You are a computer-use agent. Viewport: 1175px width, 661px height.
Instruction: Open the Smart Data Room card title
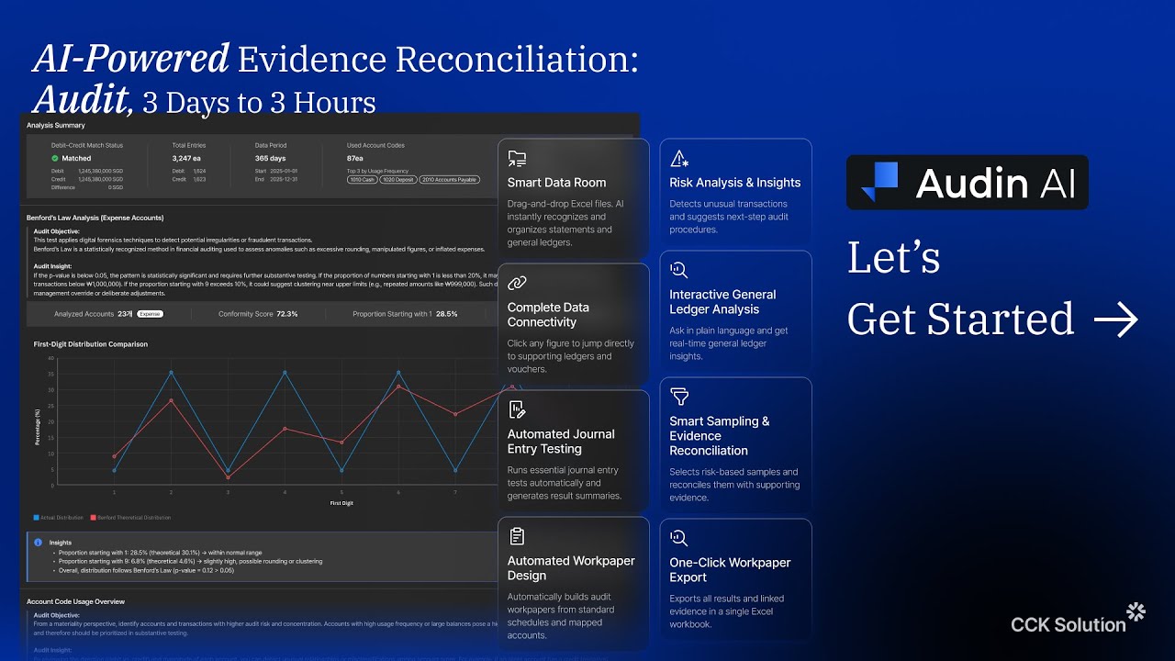556,183
